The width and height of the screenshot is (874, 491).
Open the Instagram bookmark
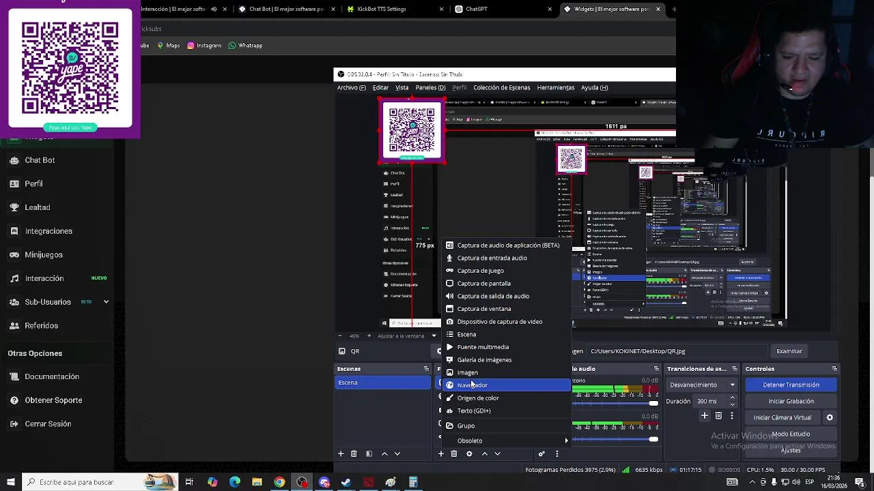(x=204, y=46)
